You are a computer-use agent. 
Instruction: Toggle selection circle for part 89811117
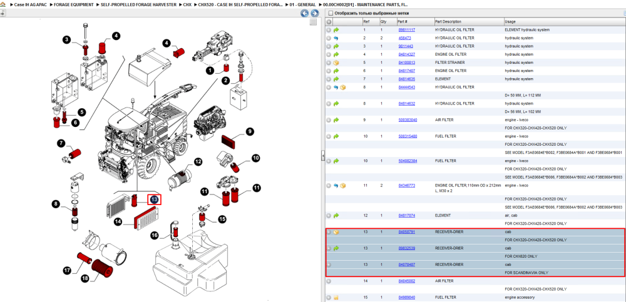pos(329,30)
